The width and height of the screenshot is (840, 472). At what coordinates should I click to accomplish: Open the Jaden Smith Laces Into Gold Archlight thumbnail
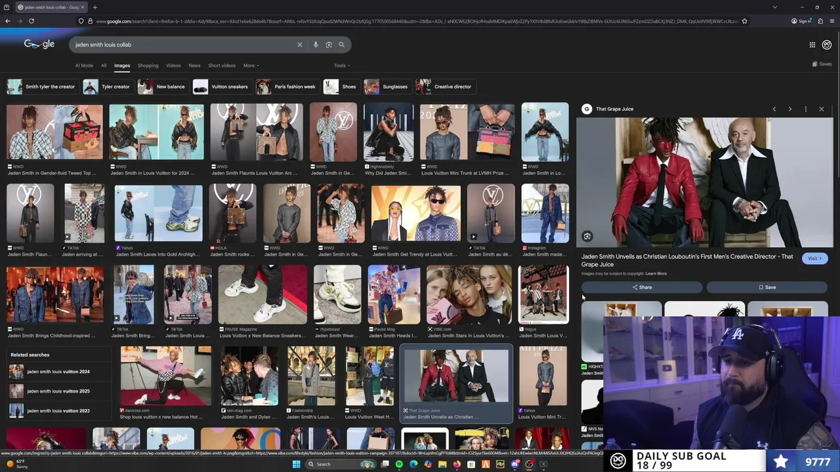point(158,213)
